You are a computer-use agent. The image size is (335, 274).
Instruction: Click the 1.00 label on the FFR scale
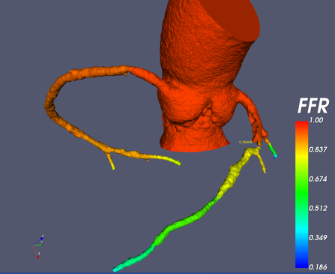pos(316,120)
